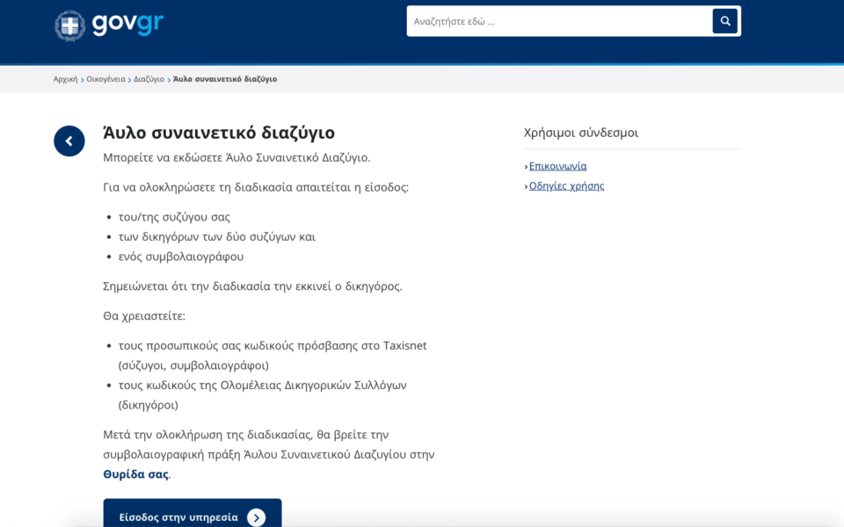Focus the Αναζητήστε εδώ search field

pyautogui.click(x=559, y=21)
